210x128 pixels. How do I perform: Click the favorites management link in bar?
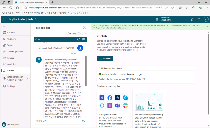tap(80, 13)
